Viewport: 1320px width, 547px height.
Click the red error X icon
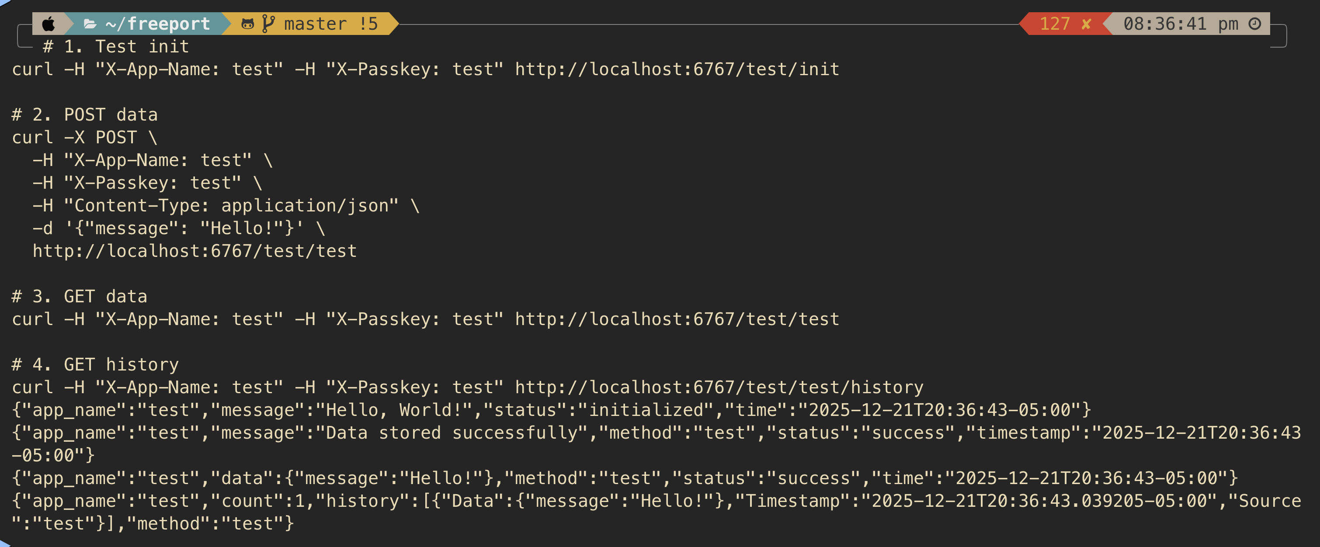click(1086, 24)
